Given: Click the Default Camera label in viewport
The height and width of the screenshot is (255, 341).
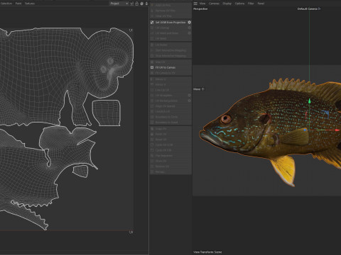Looking at the screenshot, I should pos(309,8).
